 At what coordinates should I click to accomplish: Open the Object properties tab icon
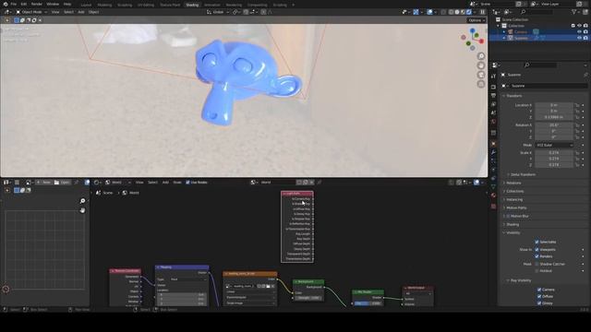493,144
